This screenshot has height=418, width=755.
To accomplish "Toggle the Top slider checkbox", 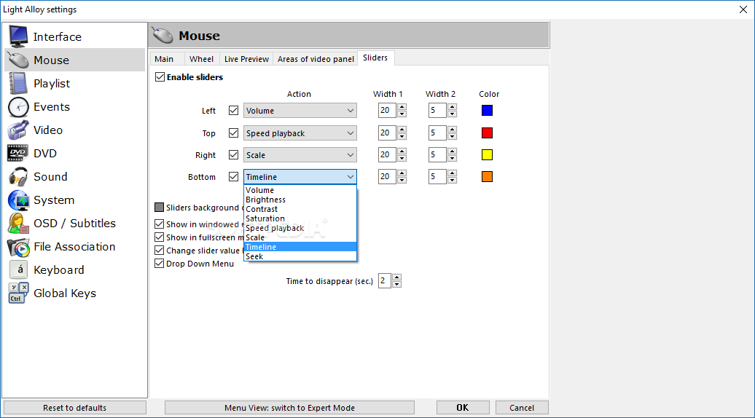I will coord(233,133).
